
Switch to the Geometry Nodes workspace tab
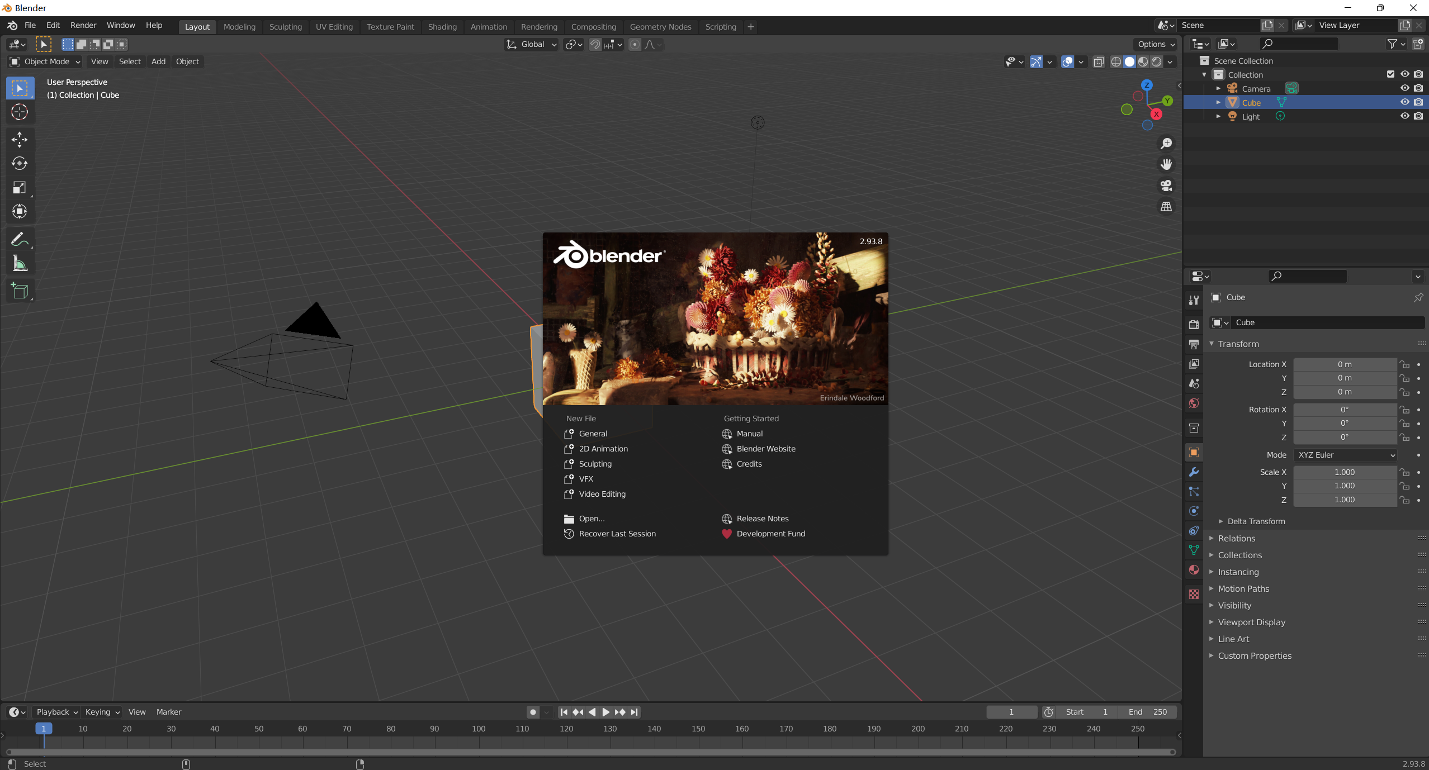coord(660,27)
